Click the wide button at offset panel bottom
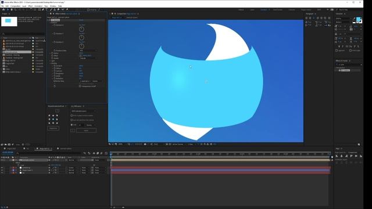The width and height of the screenshot is (372, 209). pyautogui.click(x=87, y=130)
